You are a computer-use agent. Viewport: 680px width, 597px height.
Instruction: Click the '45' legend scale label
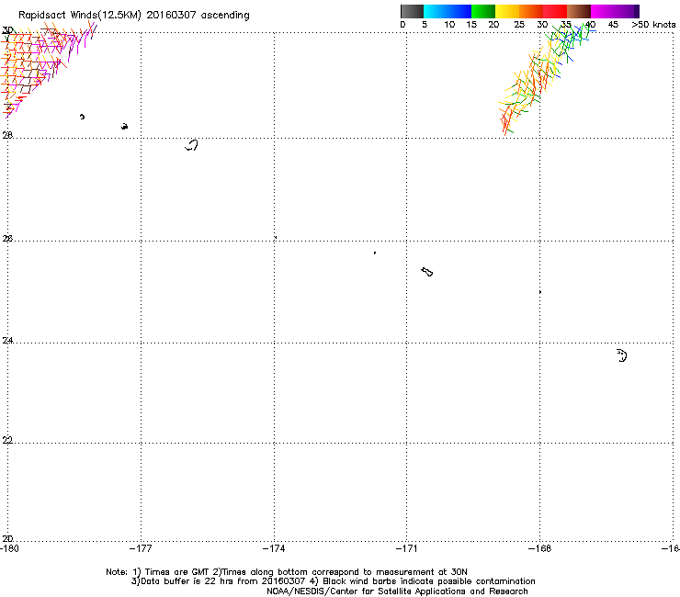[x=613, y=25]
